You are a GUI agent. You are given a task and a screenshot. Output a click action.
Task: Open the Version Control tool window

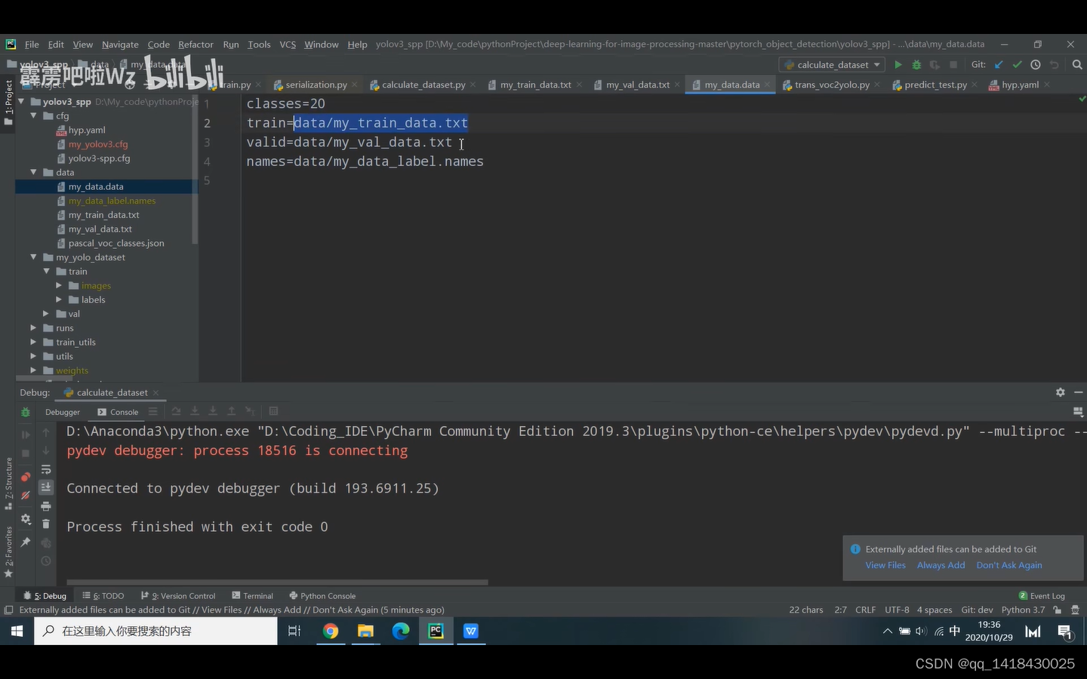(x=178, y=596)
